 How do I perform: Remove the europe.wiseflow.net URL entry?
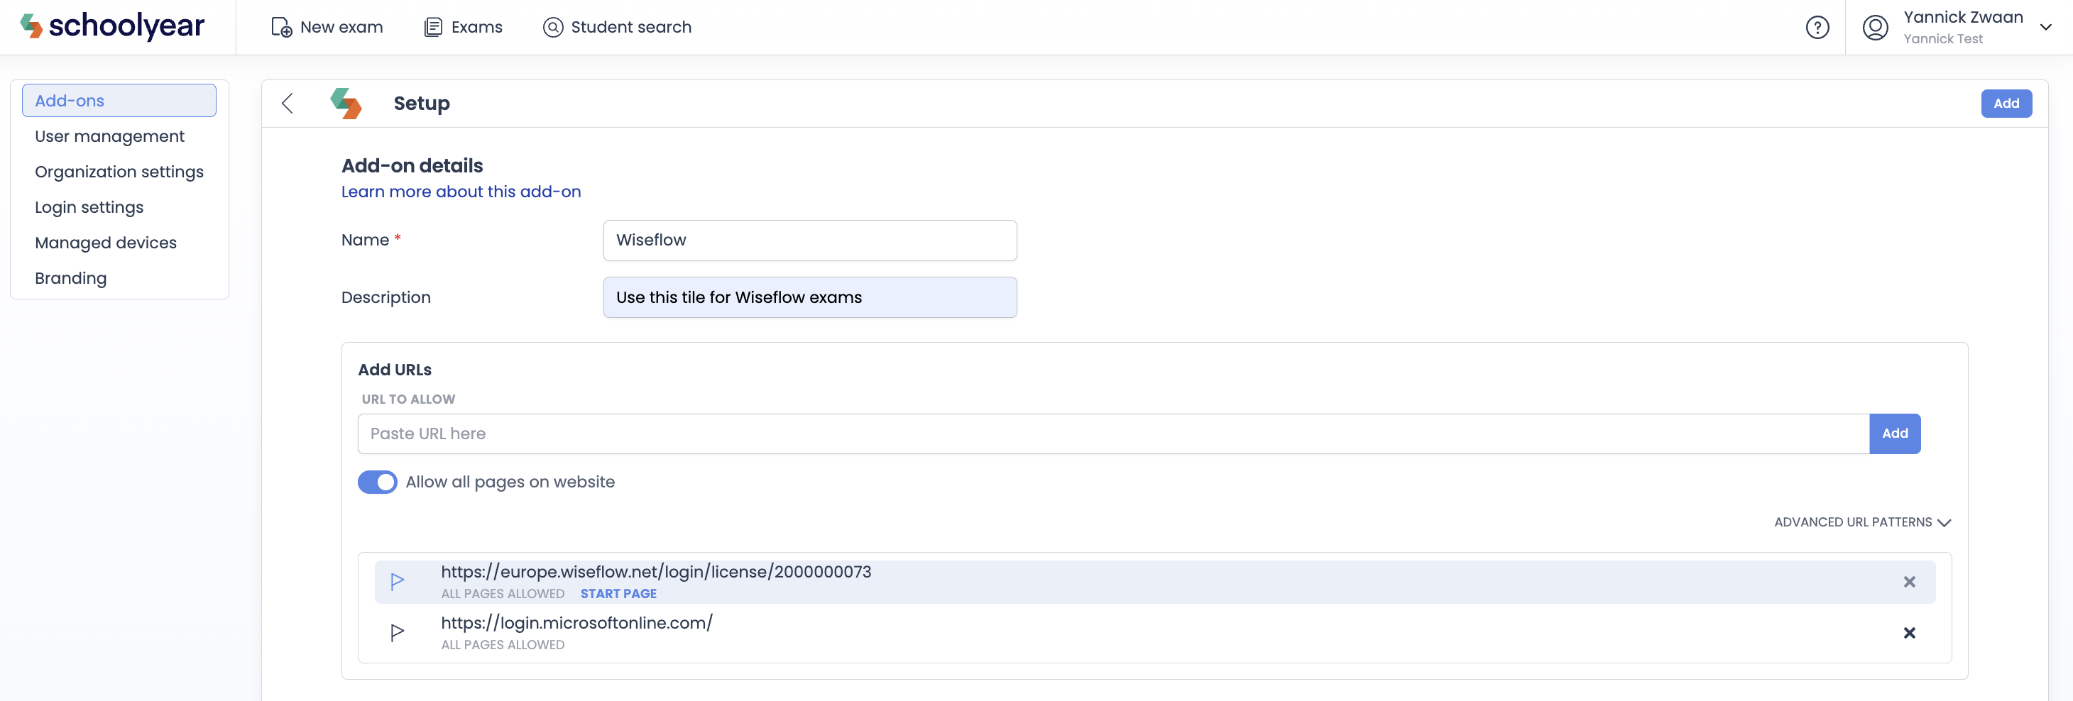pyautogui.click(x=1909, y=581)
